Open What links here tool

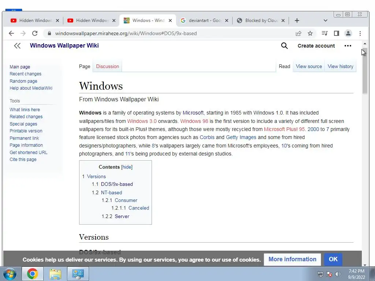tap(25, 110)
